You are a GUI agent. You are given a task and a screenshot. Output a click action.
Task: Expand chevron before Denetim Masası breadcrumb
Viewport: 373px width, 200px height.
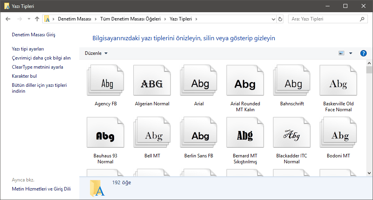click(x=54, y=19)
